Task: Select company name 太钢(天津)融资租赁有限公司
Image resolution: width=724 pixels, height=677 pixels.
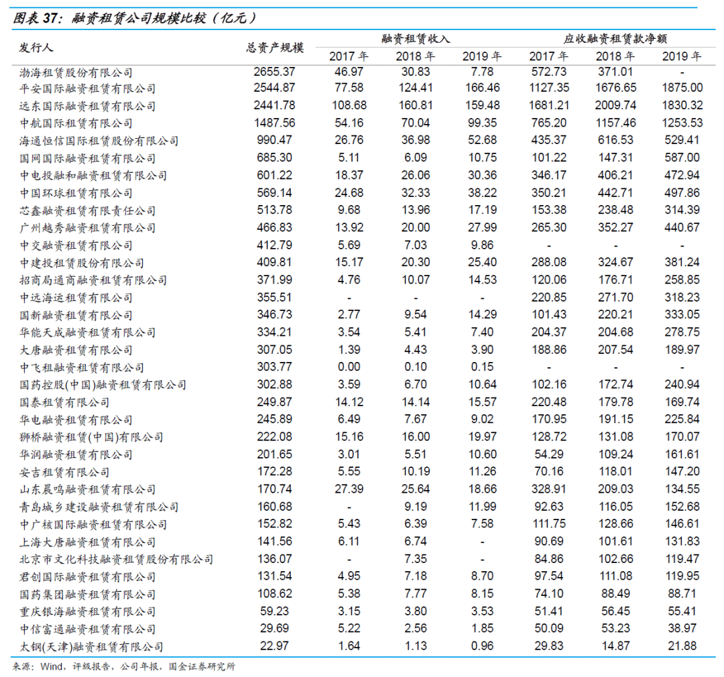Action: (91, 647)
